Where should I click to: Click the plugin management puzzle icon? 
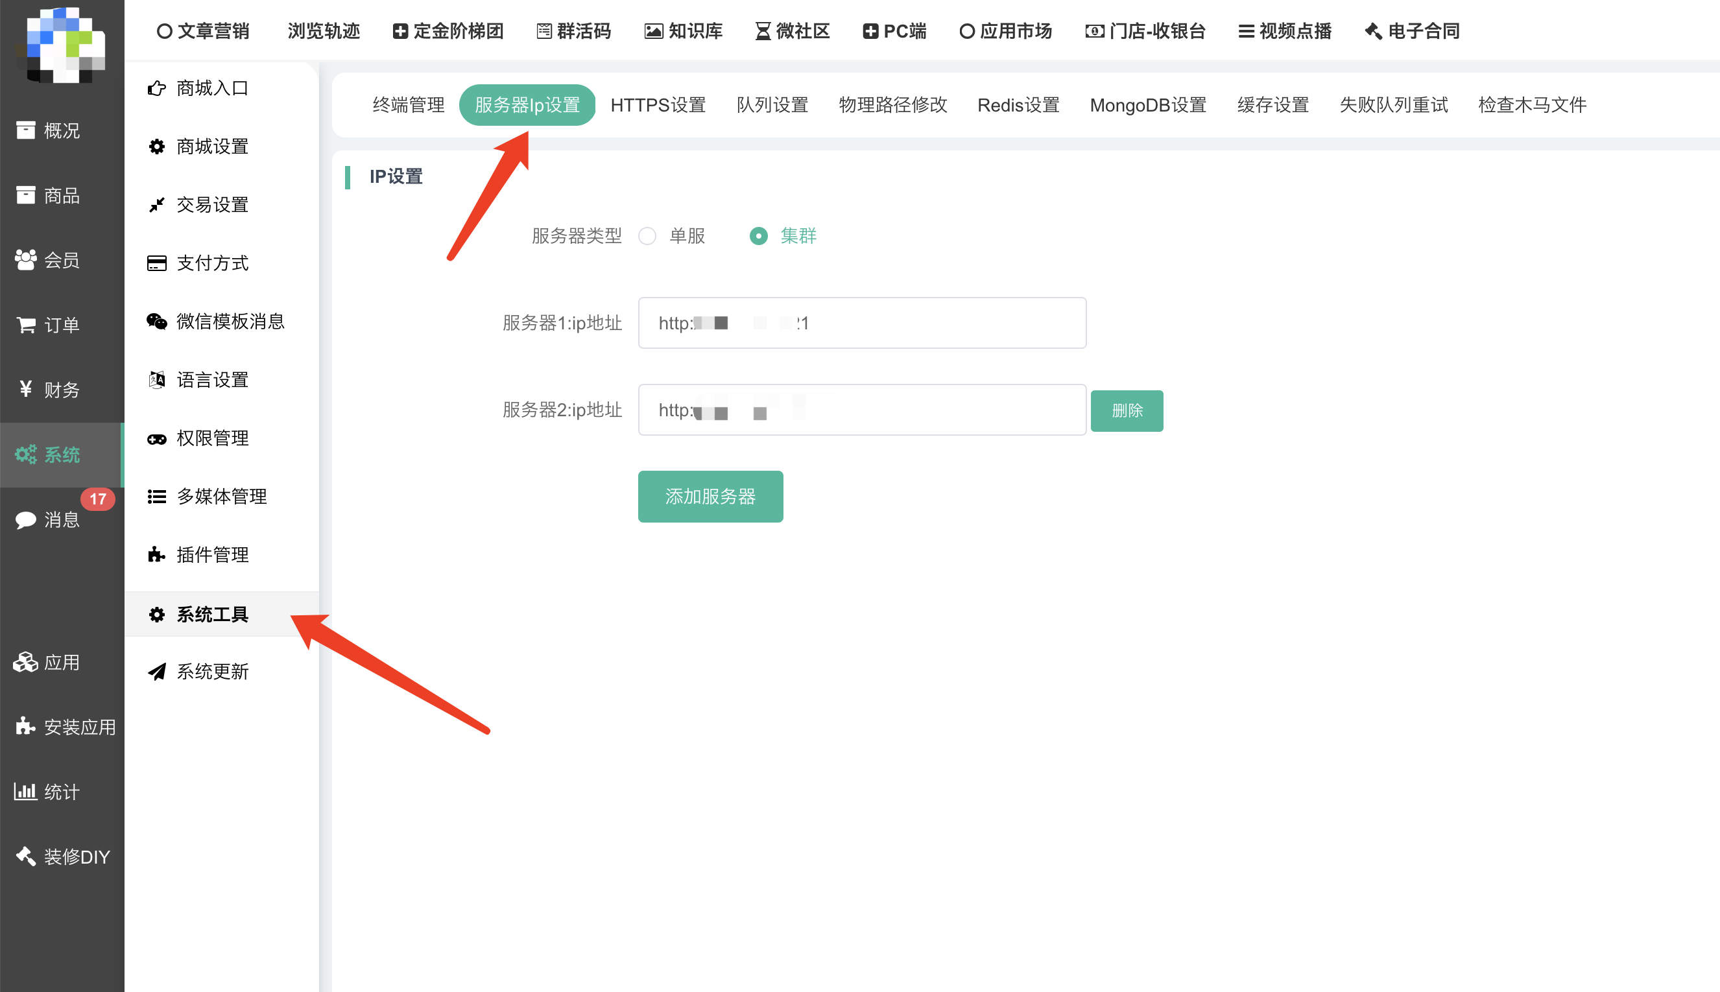(157, 554)
